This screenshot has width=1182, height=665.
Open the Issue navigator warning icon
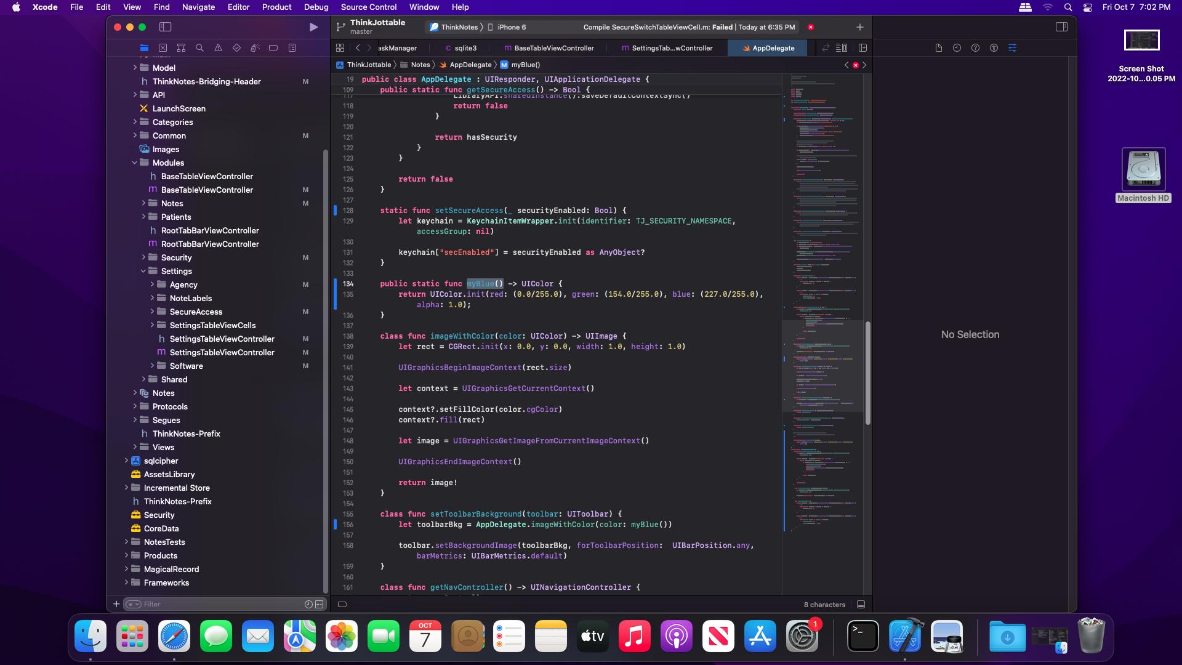pyautogui.click(x=218, y=48)
